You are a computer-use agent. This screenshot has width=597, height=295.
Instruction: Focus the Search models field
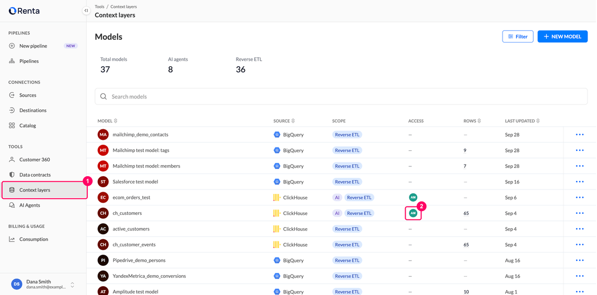point(341,97)
